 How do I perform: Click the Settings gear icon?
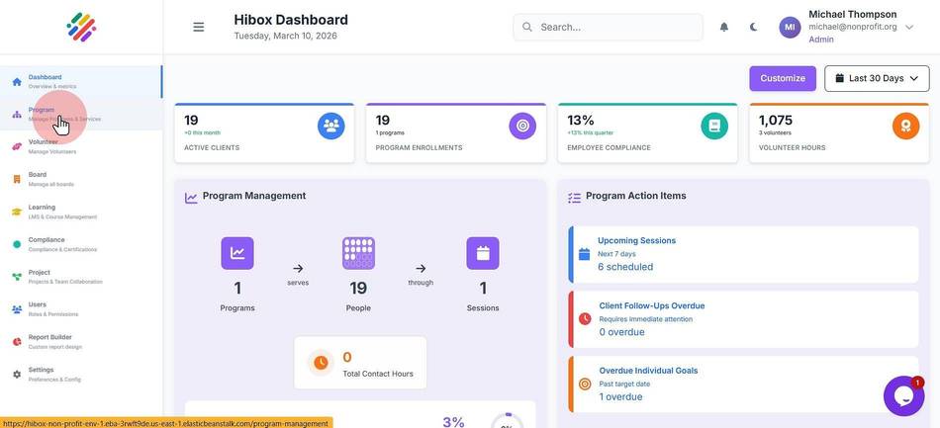[x=17, y=374]
